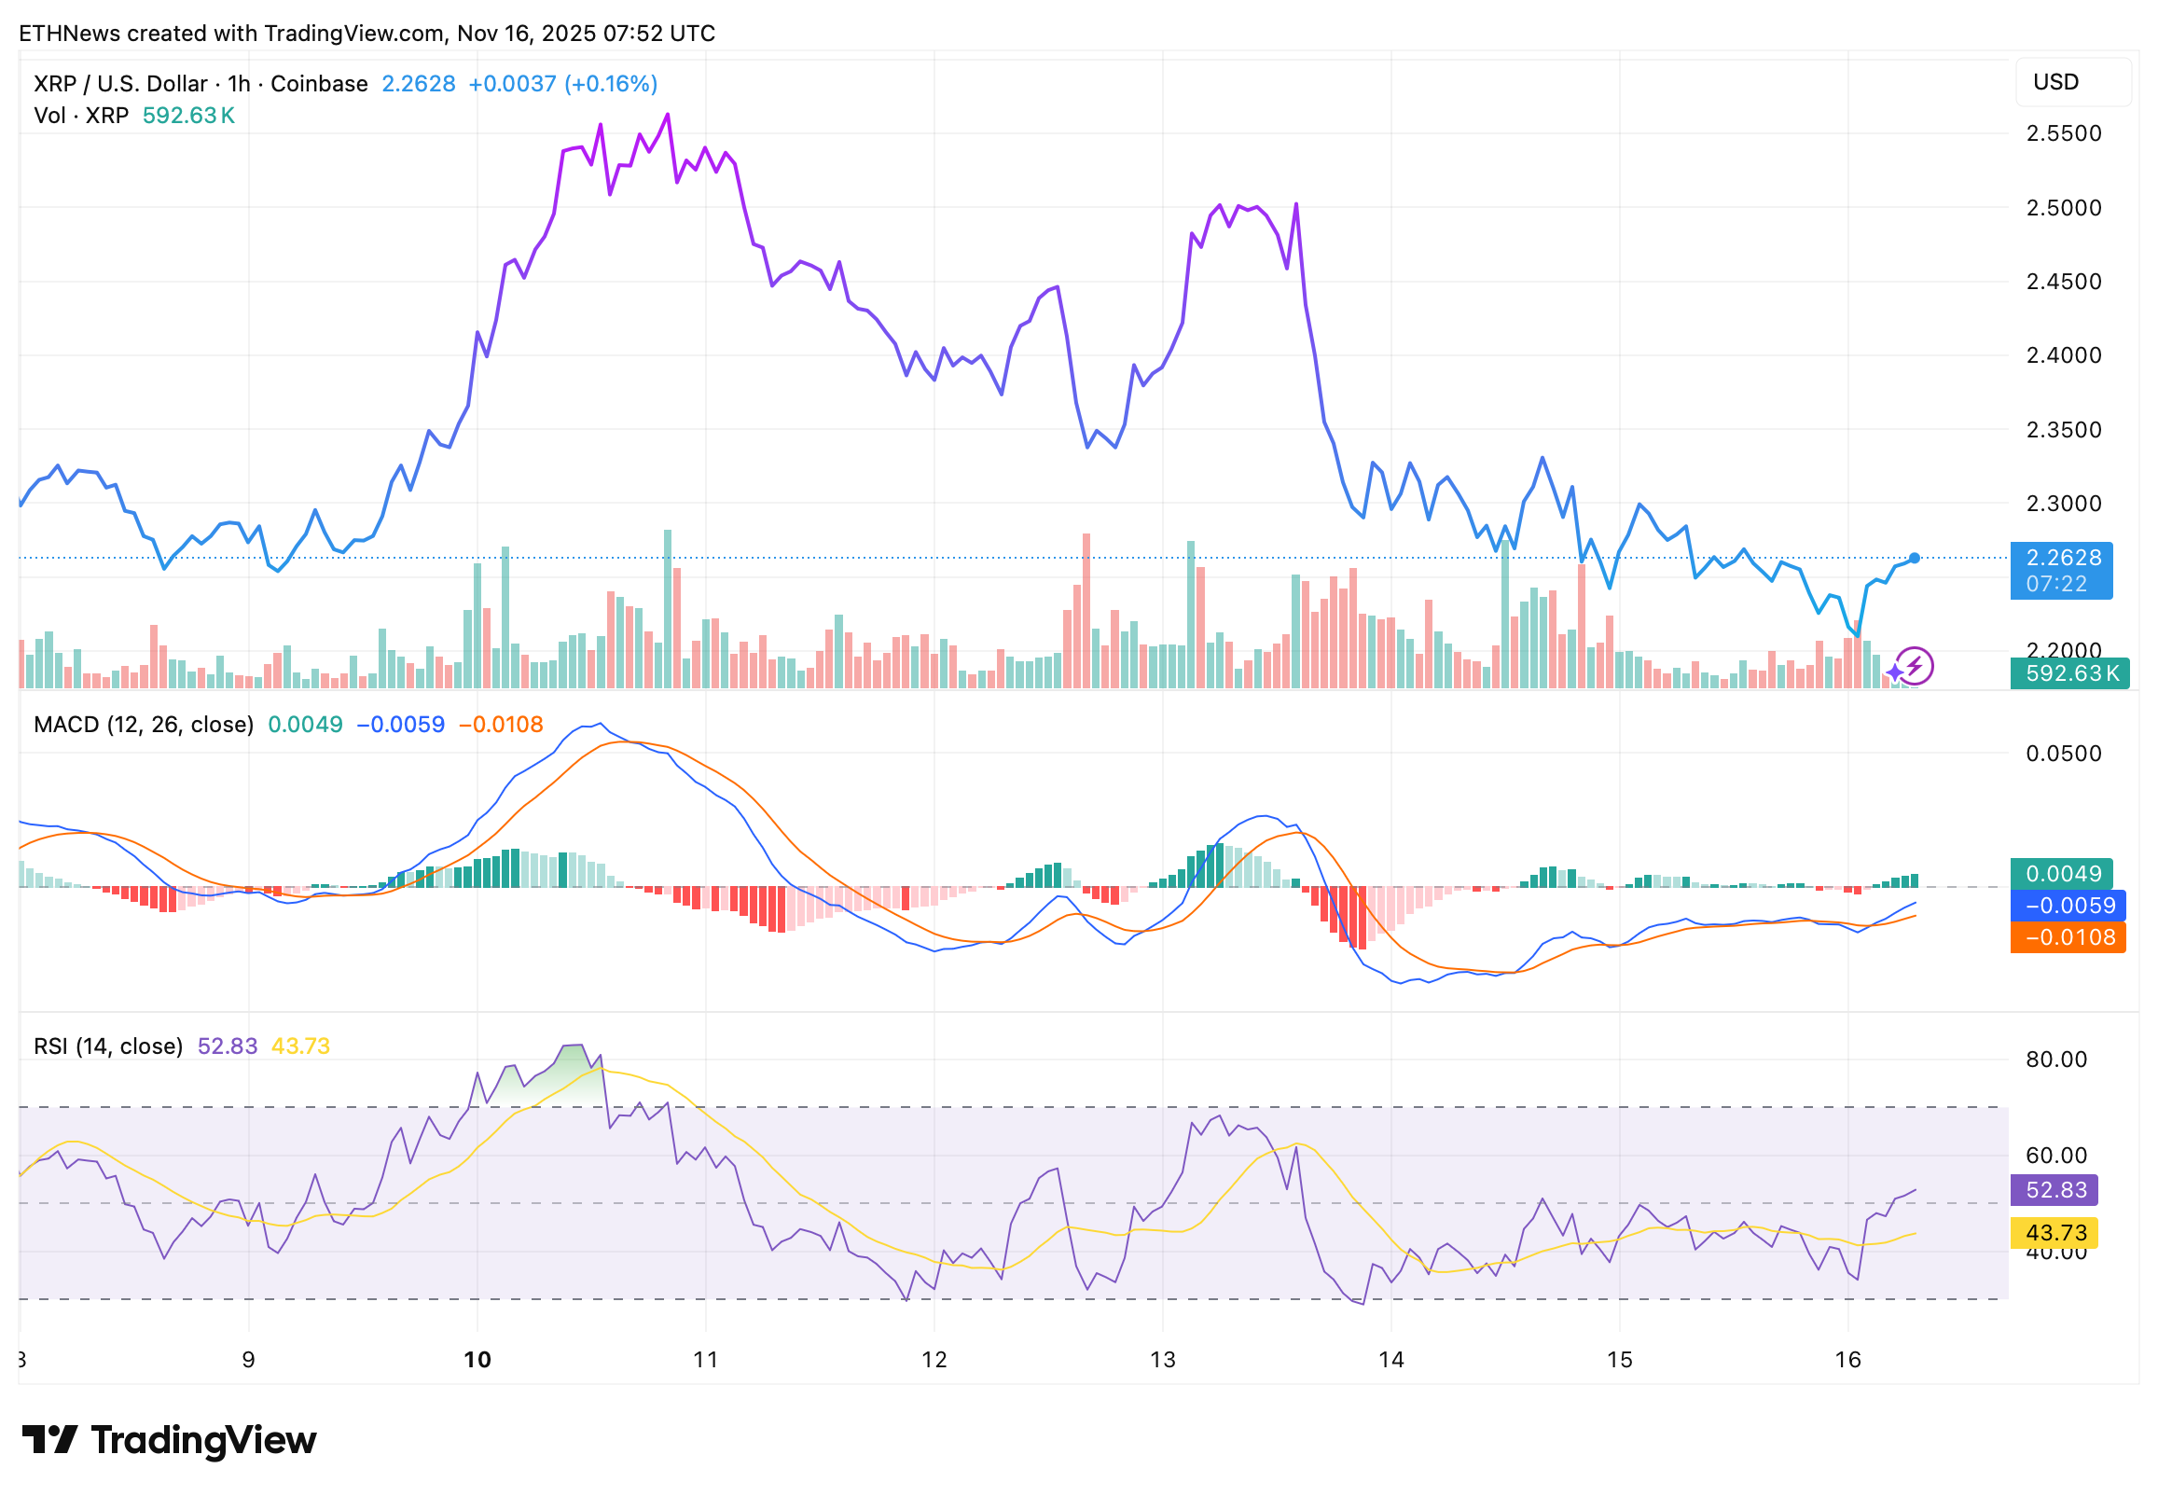
Task: Click the blue -0.0059 MACD label
Action: tap(2068, 906)
